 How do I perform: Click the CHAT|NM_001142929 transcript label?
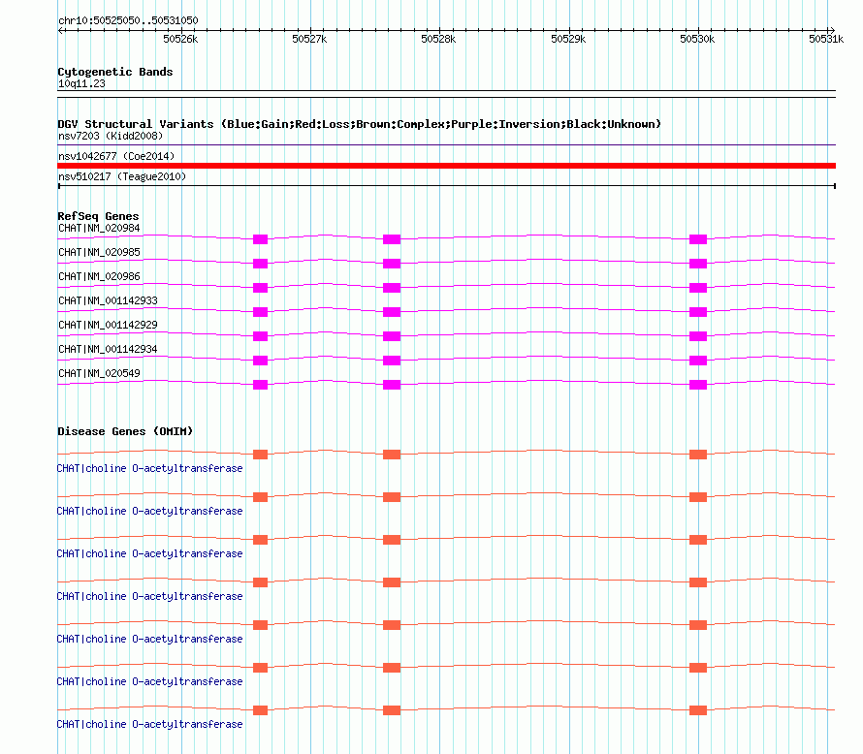tap(108, 325)
